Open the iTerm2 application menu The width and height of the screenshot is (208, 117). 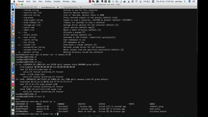(x=21, y=1)
